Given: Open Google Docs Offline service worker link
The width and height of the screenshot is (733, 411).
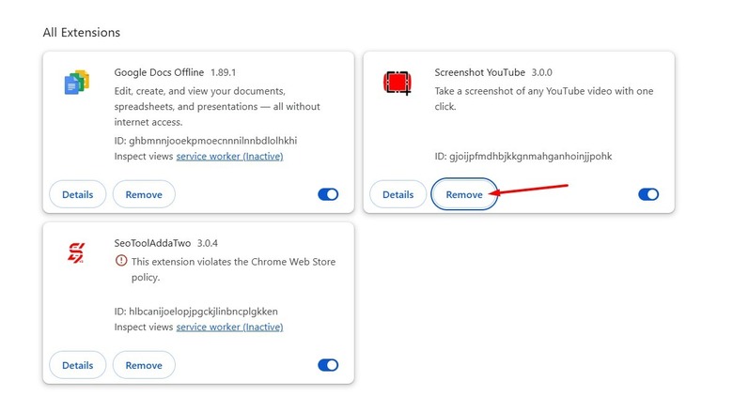Looking at the screenshot, I should pyautogui.click(x=229, y=157).
